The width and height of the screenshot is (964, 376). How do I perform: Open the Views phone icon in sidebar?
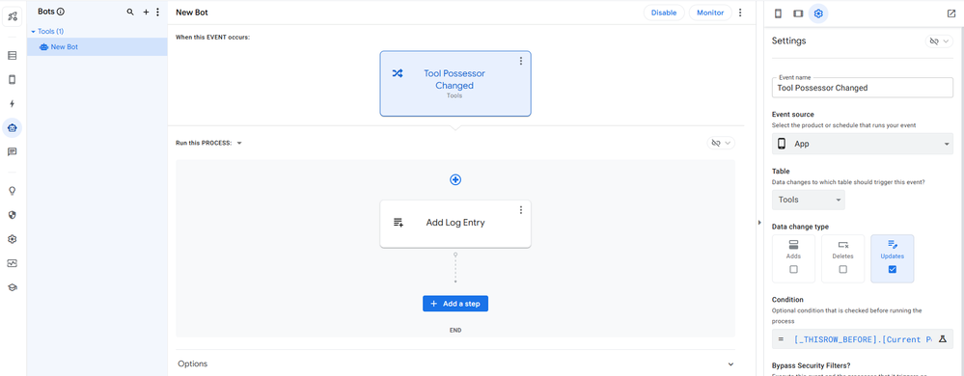[x=13, y=79]
